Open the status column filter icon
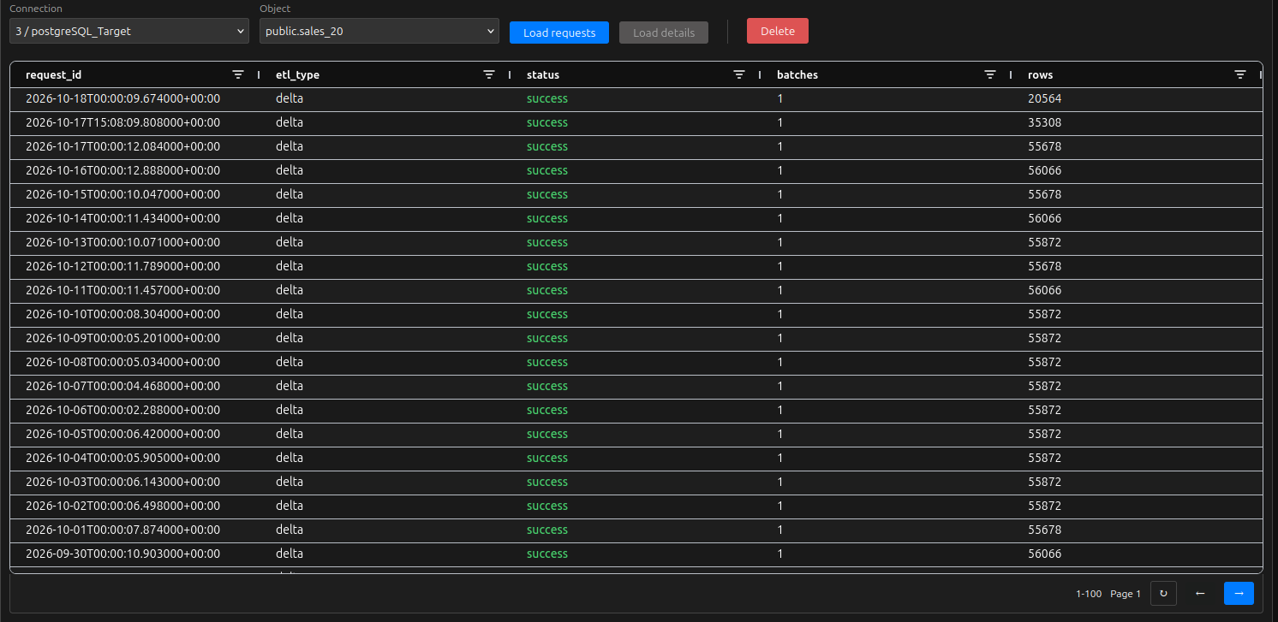This screenshot has width=1278, height=622. point(739,74)
